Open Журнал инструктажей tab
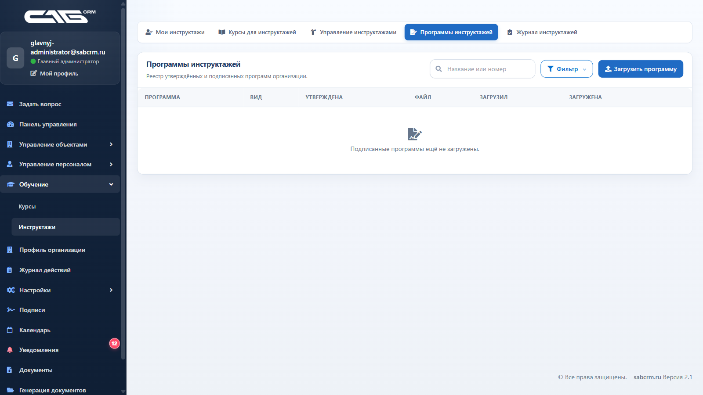This screenshot has height=395, width=703. (x=542, y=32)
